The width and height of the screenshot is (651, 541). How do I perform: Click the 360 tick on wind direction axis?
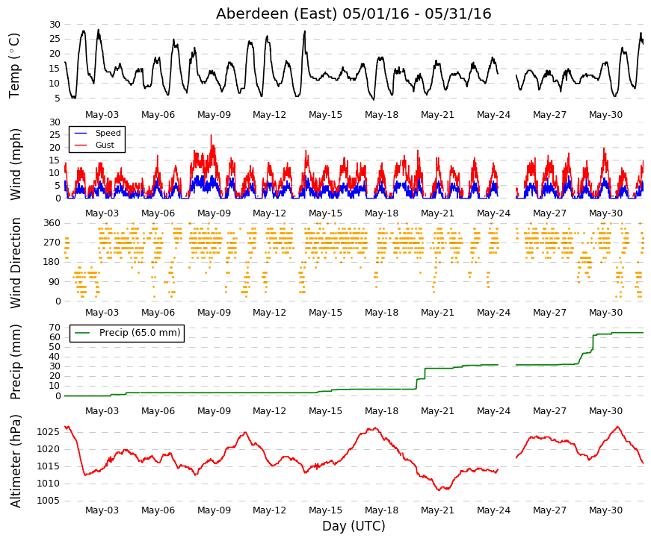point(52,223)
